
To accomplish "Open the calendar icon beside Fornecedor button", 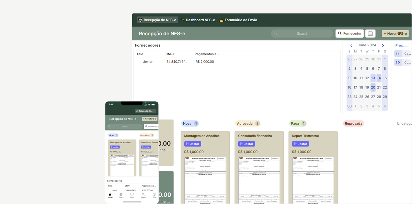I will click(x=370, y=33).
